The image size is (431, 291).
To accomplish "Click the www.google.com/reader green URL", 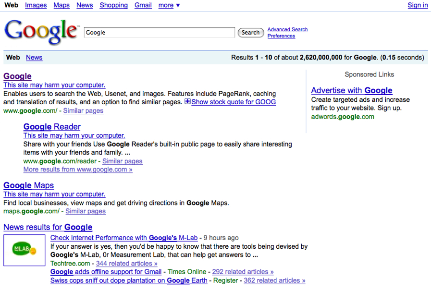I will pyautogui.click(x=60, y=161).
